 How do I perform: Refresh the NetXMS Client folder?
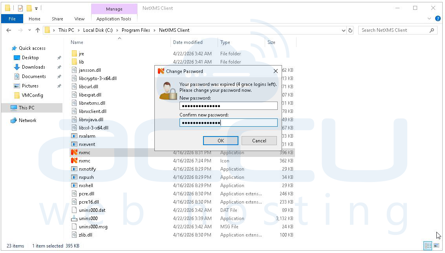tap(350, 30)
